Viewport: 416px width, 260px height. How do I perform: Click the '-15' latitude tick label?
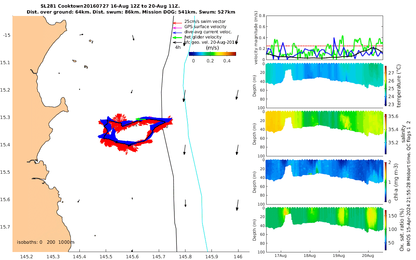7,35
